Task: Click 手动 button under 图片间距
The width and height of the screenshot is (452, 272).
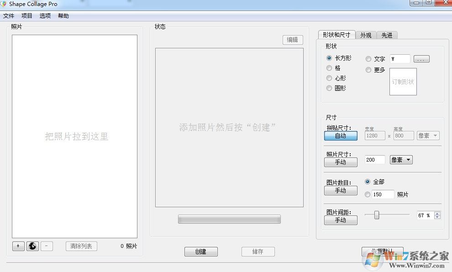Action: 341,220
